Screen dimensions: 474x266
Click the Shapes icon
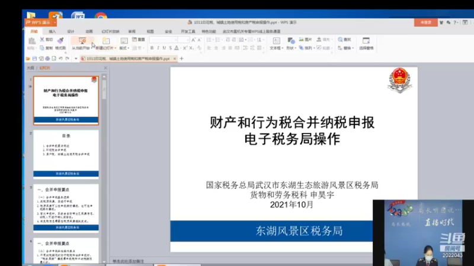(291, 41)
